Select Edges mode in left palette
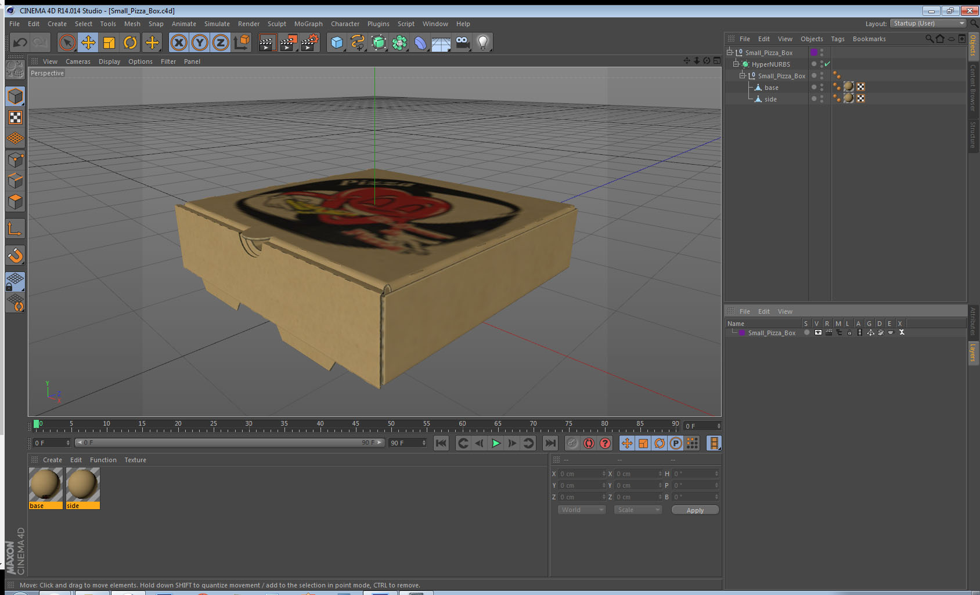Image resolution: width=980 pixels, height=595 pixels. point(15,181)
